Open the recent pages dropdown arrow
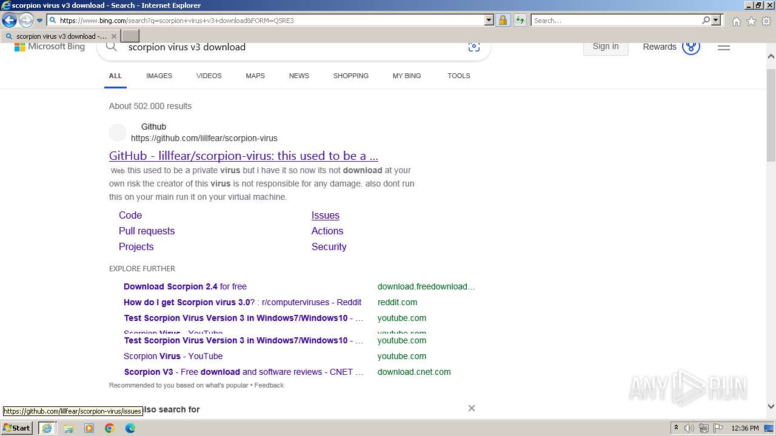The height and width of the screenshot is (436, 776). (x=39, y=21)
